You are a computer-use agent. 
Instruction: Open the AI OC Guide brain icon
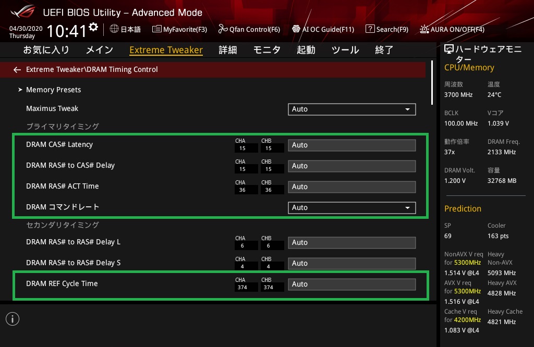point(296,29)
